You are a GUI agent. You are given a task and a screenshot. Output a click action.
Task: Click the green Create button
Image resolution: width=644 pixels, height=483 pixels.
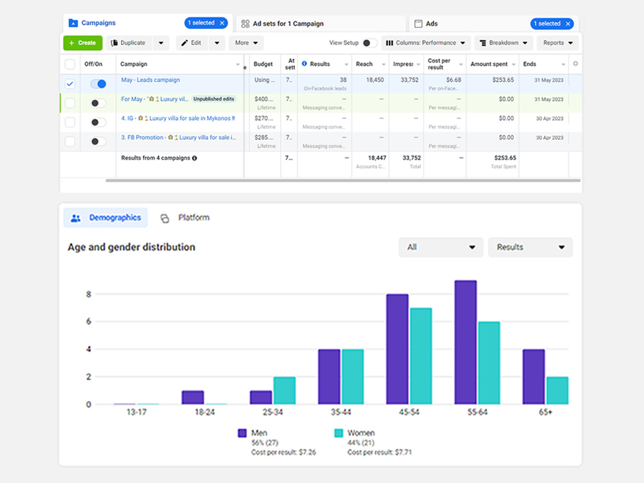click(x=82, y=43)
